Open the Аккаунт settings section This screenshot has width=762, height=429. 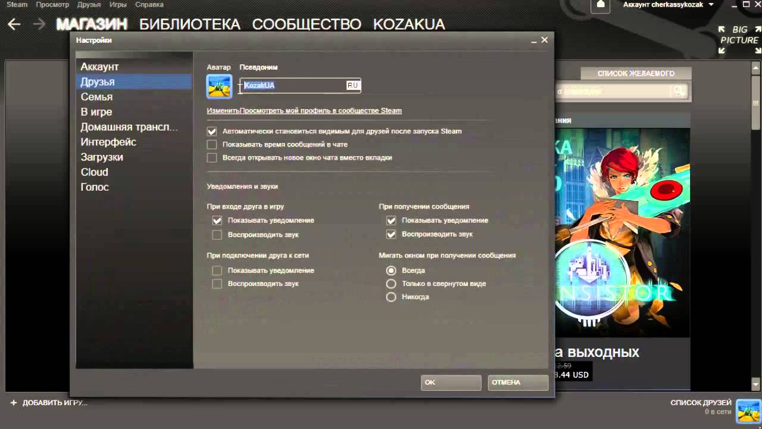tap(134, 67)
